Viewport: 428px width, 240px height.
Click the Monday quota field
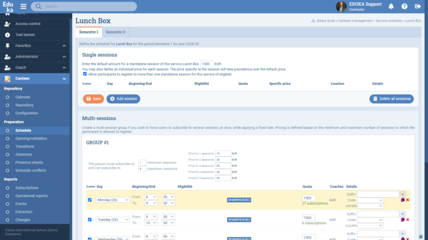308,198
